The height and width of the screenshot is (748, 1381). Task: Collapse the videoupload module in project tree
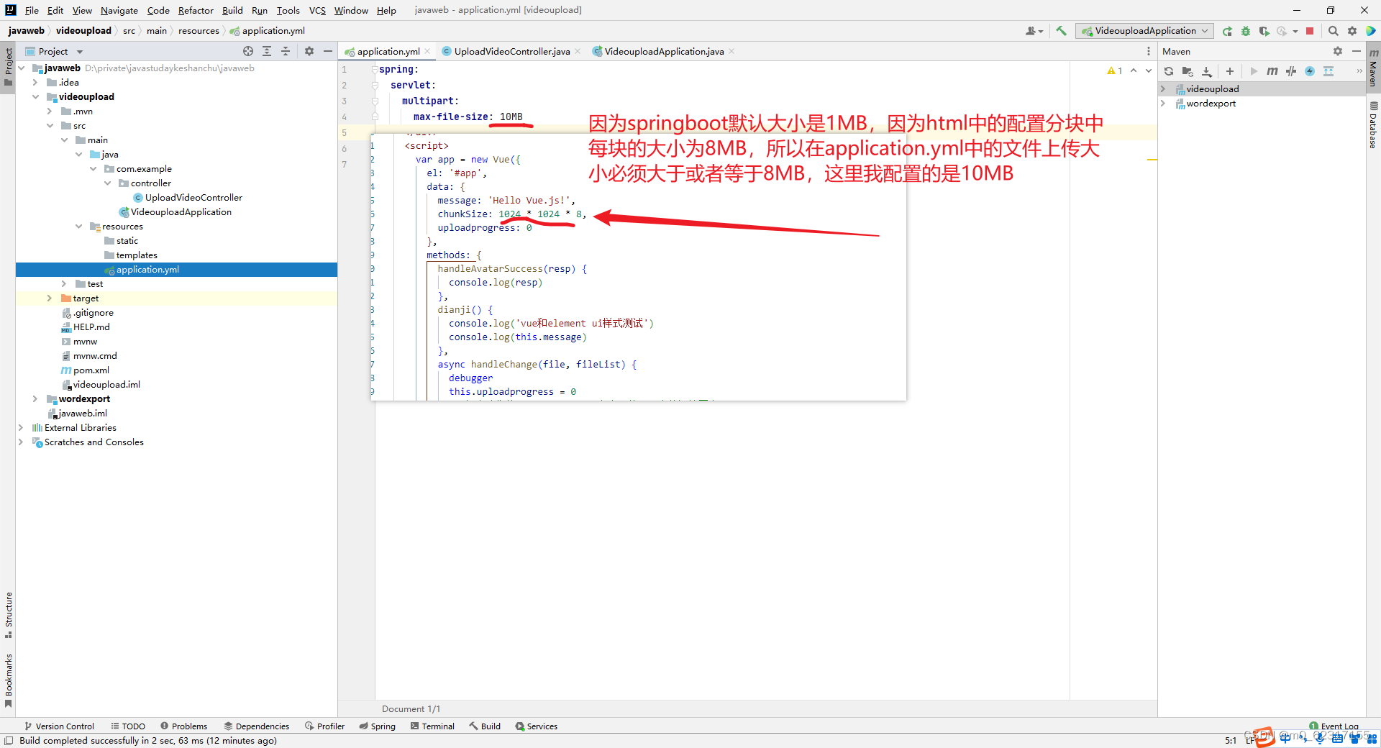coord(35,96)
